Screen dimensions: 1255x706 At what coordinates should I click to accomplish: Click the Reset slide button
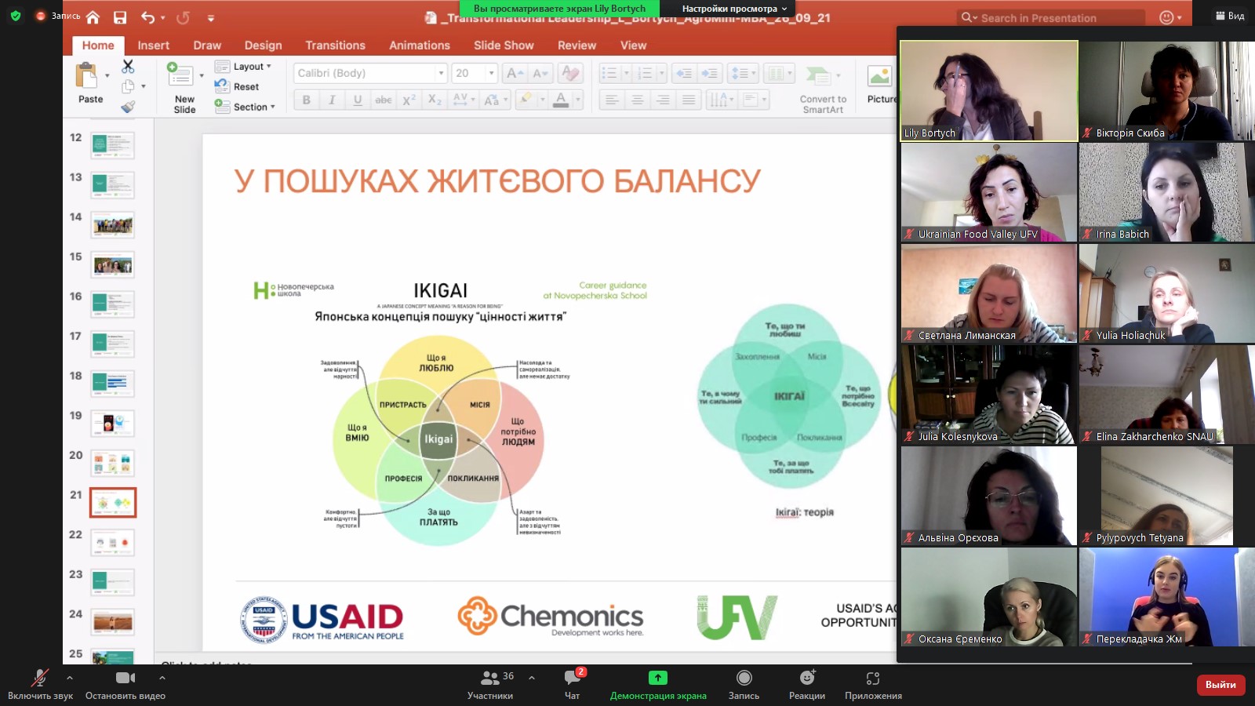246,86
